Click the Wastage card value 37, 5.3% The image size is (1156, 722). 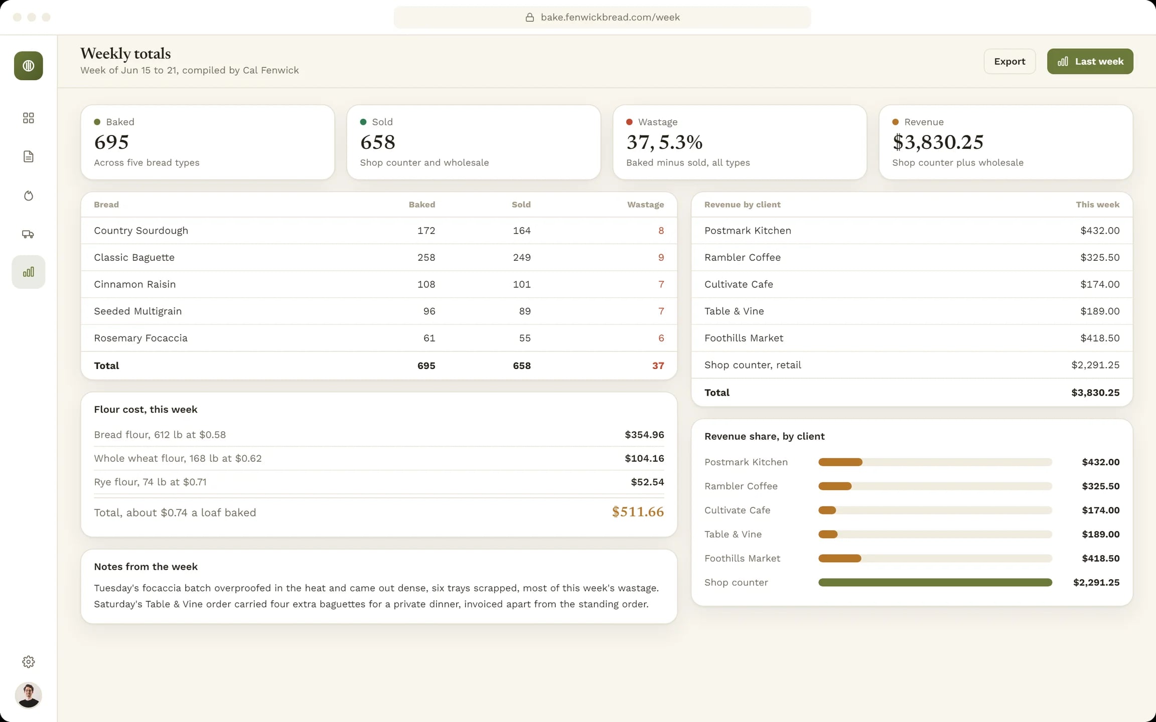(x=664, y=142)
